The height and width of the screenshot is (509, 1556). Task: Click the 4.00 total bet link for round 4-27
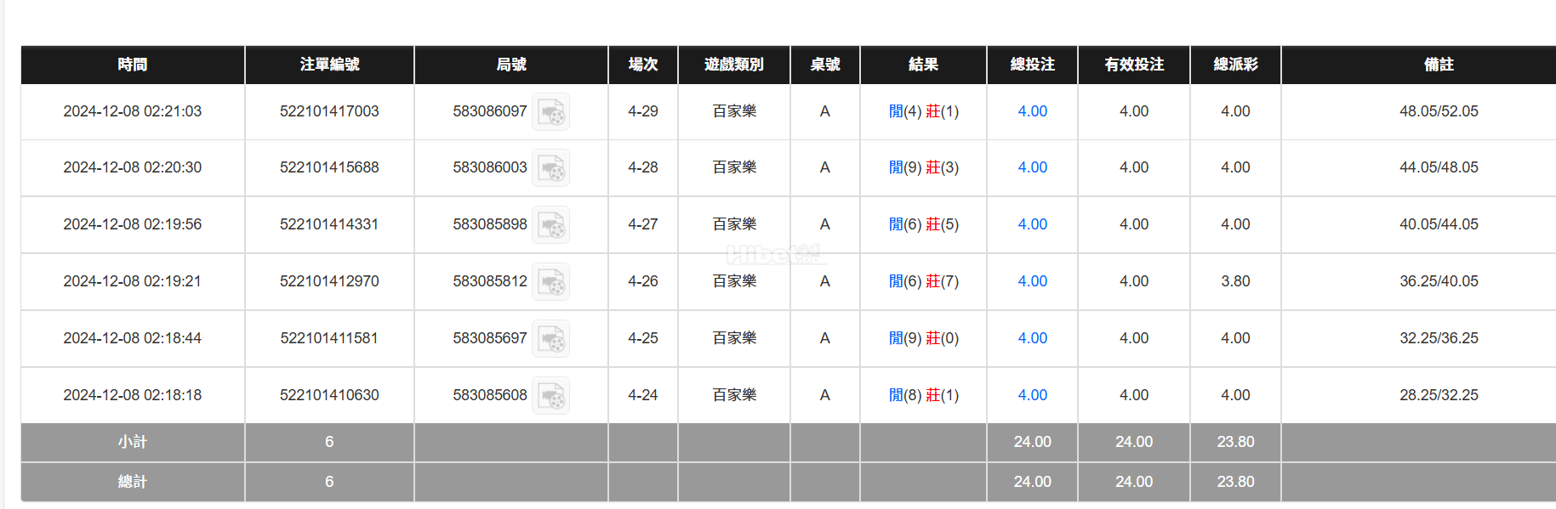tap(1031, 224)
